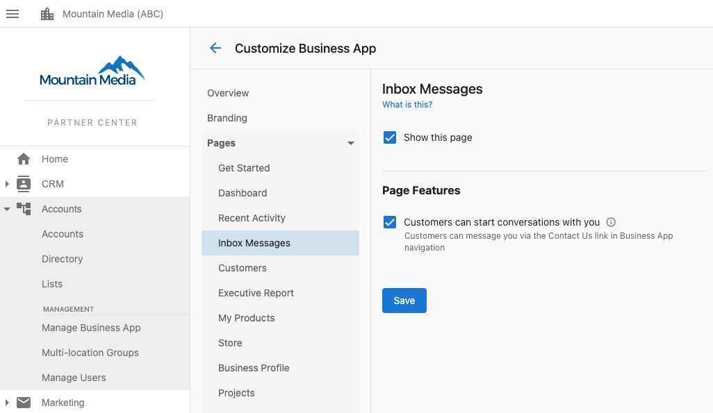Collapse the Accounts sidebar section
The width and height of the screenshot is (713, 413).
pyautogui.click(x=7, y=209)
